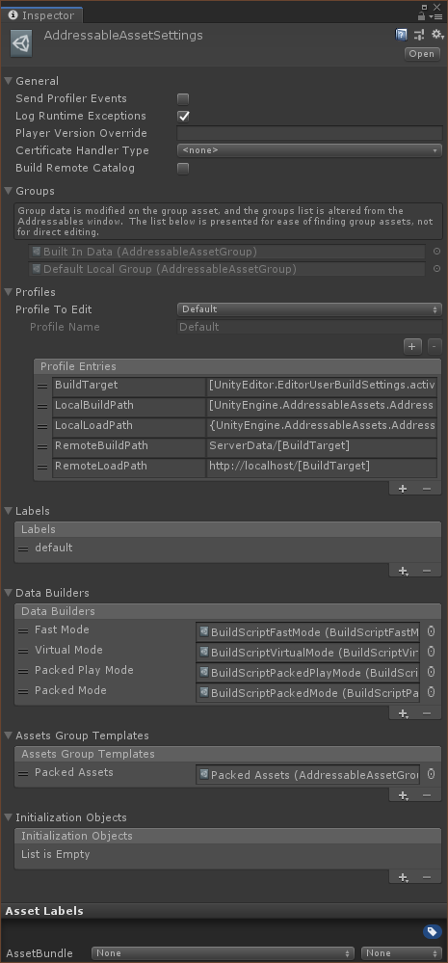Image resolution: width=448 pixels, height=963 pixels.
Task: Open the gear settings menu icon
Action: [x=437, y=35]
